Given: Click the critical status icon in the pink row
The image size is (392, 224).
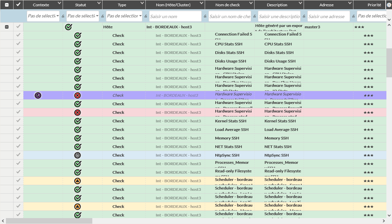Looking at the screenshot, I should pos(78,112).
